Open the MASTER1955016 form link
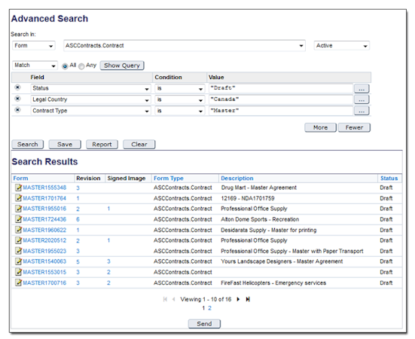 tap(44, 209)
